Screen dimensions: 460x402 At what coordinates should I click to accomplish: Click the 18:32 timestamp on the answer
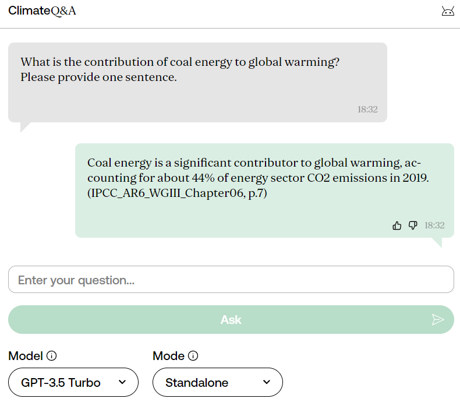434,225
